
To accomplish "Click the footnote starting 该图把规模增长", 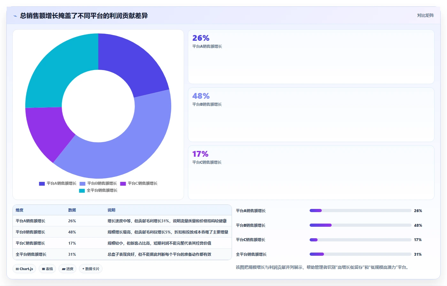I will tap(323, 268).
